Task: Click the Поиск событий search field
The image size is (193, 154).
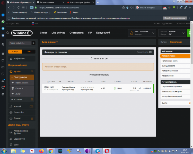Action: click(20, 43)
